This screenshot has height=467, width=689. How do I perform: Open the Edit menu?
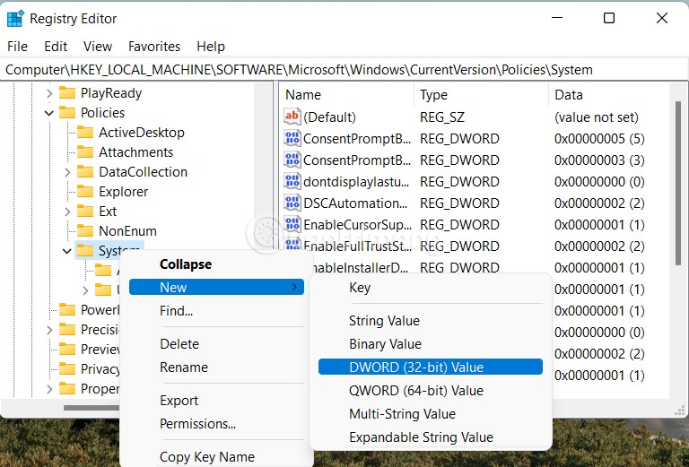56,47
